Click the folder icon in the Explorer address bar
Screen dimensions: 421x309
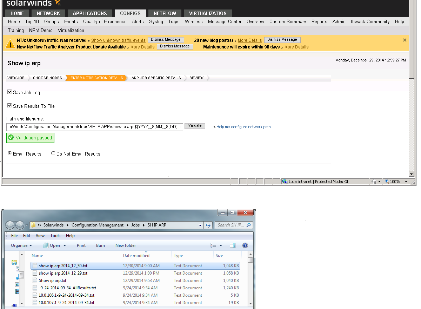click(33, 225)
